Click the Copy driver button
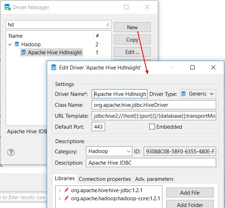Image resolution: width=225 pixels, height=208 pixels. [132, 39]
